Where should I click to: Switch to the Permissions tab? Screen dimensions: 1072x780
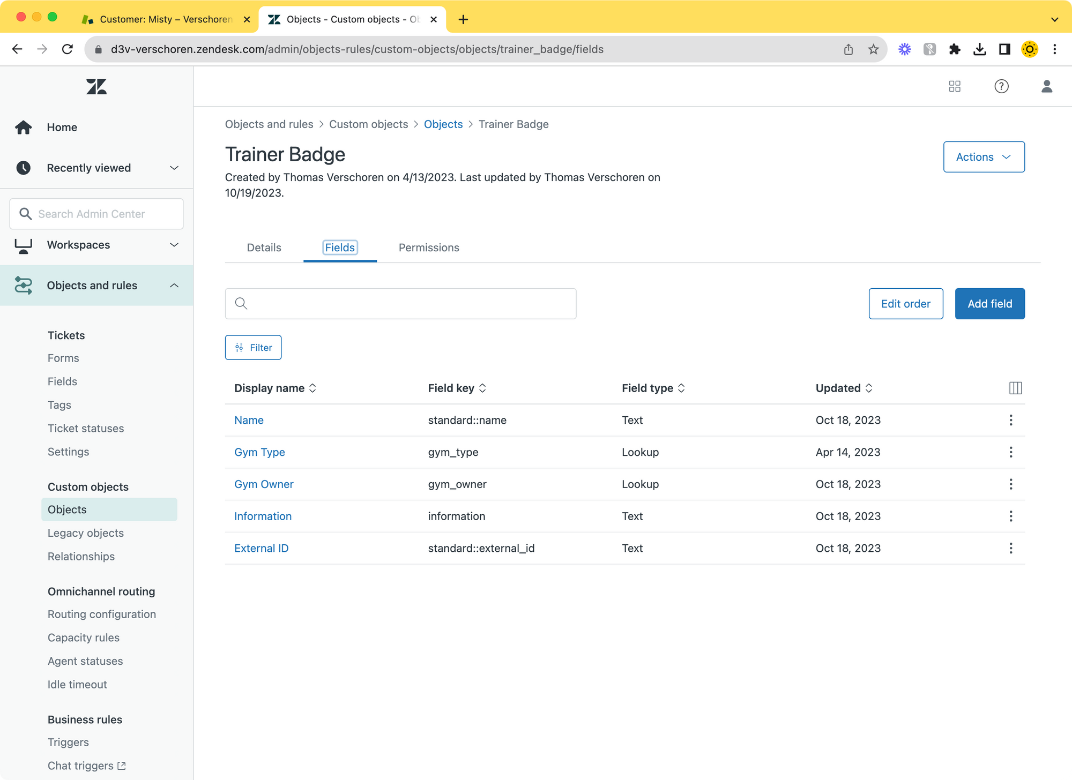pos(429,247)
